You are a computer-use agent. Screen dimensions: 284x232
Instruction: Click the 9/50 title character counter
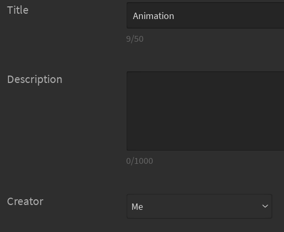click(135, 39)
